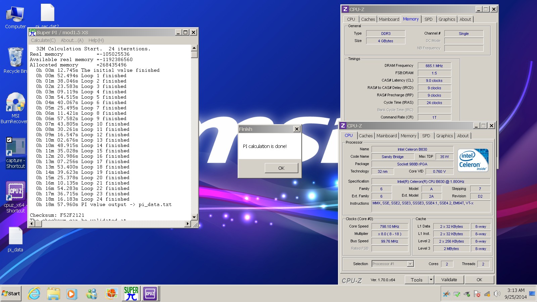537x302 pixels.
Task: Open Action Center flag tray icon
Action: 477,294
